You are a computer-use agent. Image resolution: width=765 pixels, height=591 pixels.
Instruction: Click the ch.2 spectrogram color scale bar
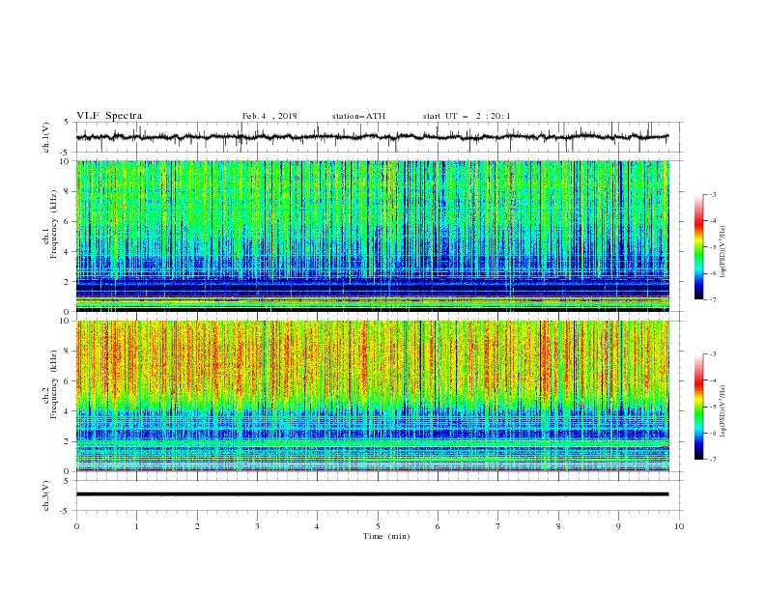click(x=698, y=407)
